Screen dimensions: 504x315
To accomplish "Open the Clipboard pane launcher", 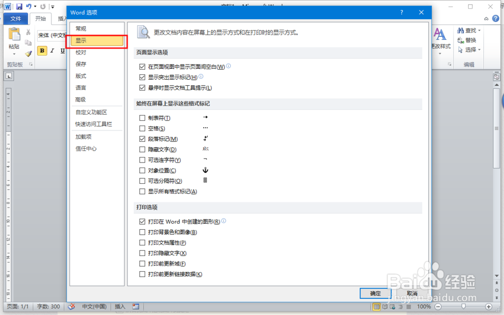I will click(x=31, y=65).
